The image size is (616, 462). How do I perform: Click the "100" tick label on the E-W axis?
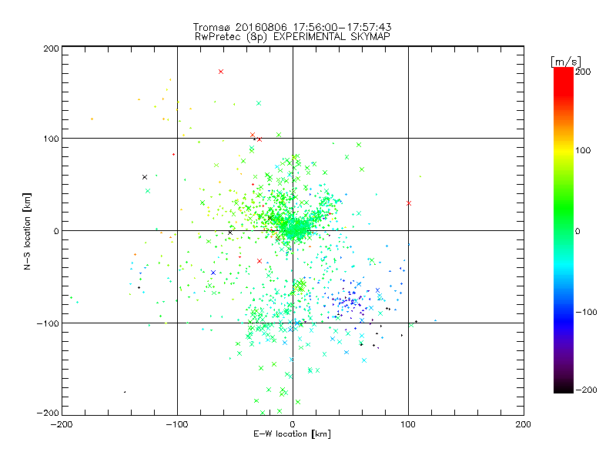(408, 424)
